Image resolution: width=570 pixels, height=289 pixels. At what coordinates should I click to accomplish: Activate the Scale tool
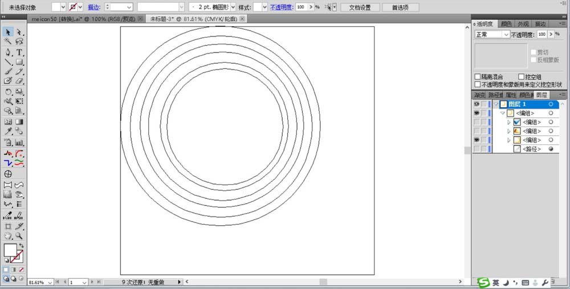[19, 92]
